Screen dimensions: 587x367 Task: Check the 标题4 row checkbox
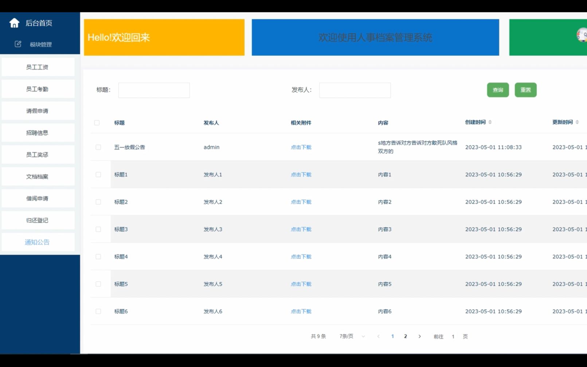tap(98, 257)
